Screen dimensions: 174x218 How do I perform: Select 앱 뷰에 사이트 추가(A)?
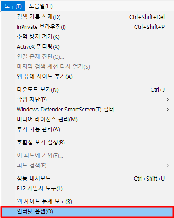click(87, 77)
